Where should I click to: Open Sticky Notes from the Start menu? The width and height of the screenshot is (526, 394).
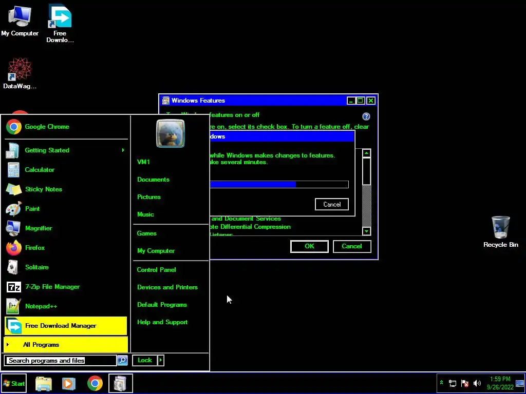(x=66, y=189)
